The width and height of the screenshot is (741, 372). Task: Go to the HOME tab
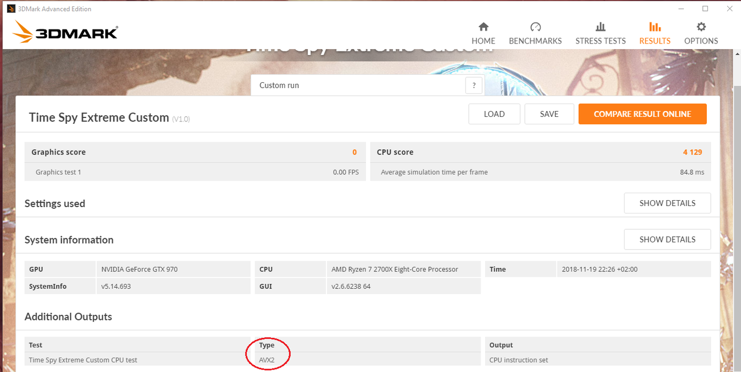pyautogui.click(x=483, y=34)
